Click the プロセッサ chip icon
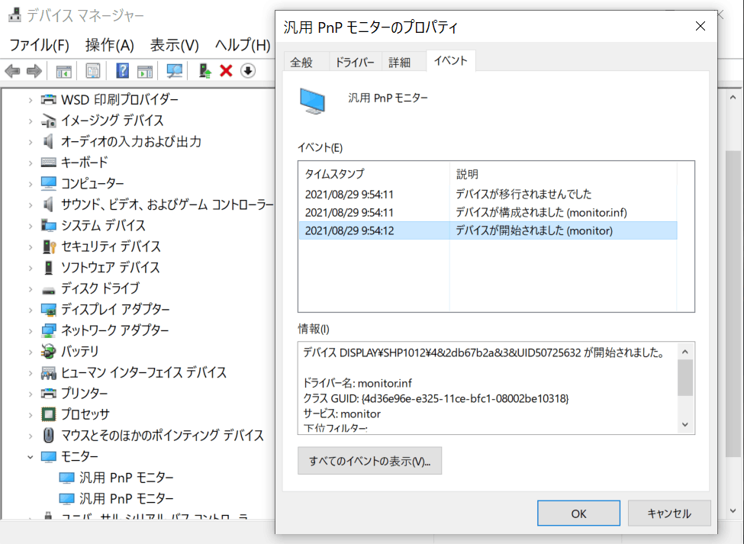This screenshot has height=544, width=744. pyautogui.click(x=48, y=414)
